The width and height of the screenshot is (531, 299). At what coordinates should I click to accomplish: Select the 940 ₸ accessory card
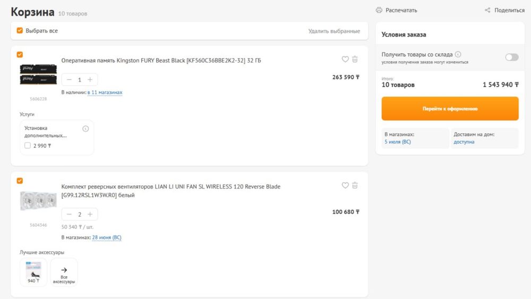point(33,272)
